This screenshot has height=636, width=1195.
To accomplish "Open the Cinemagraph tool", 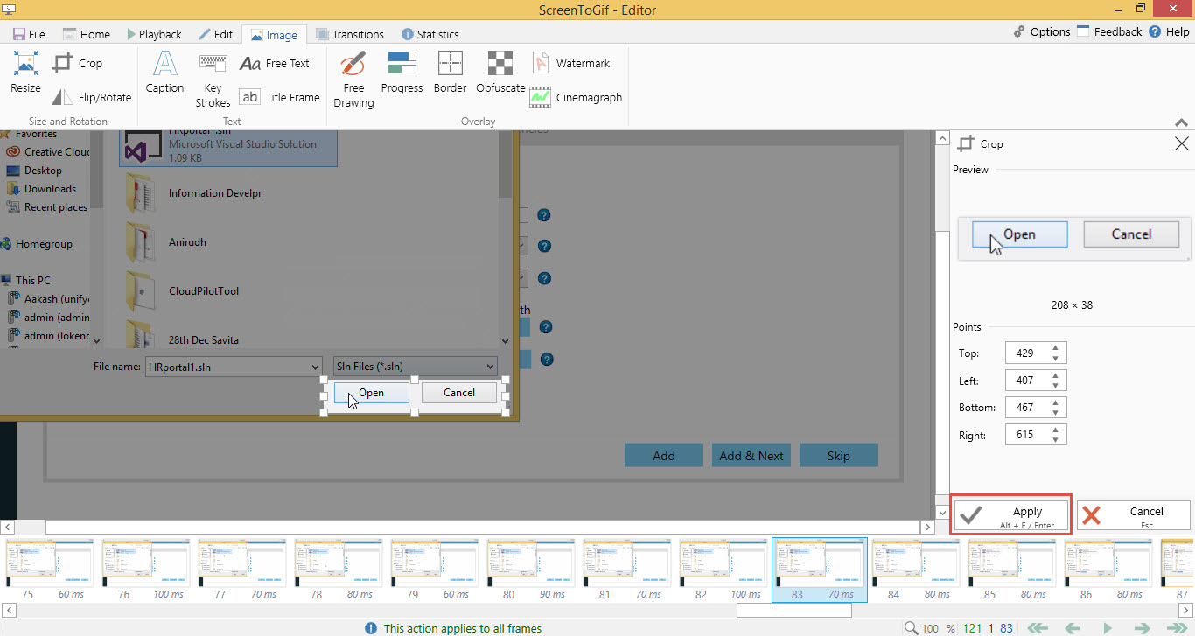I will tap(577, 97).
